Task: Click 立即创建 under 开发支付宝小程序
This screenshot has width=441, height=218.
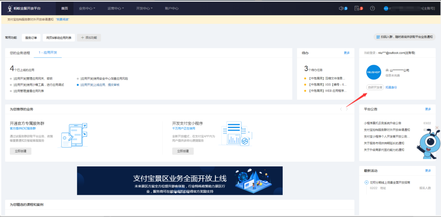Action: (183, 151)
